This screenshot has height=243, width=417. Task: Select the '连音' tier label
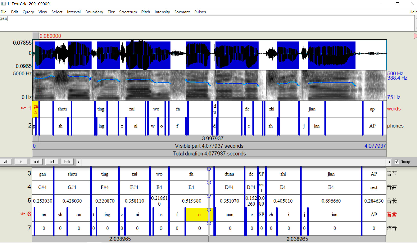click(392, 228)
